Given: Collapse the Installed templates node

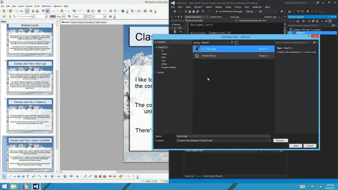Looking at the screenshot, I should pos(155,42).
